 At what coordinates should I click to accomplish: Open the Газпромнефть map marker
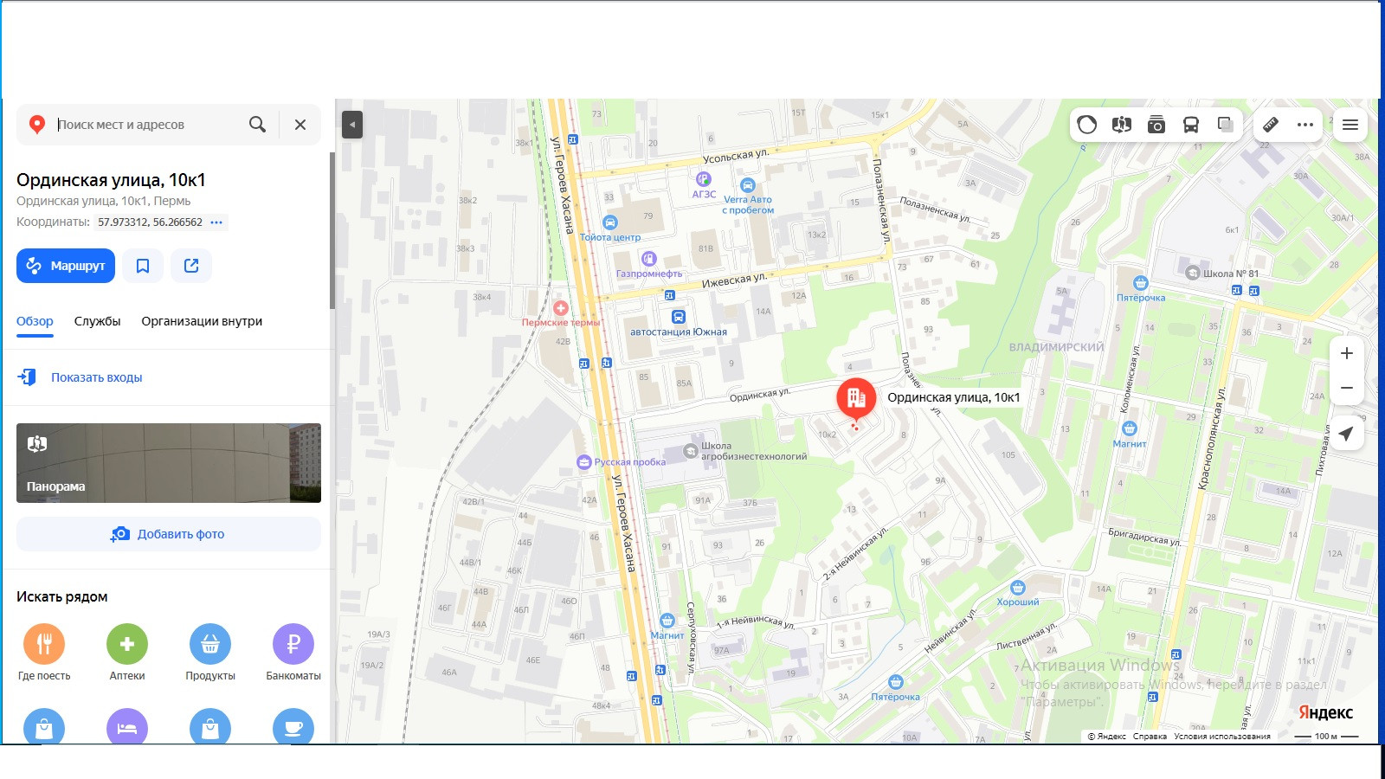tap(648, 259)
